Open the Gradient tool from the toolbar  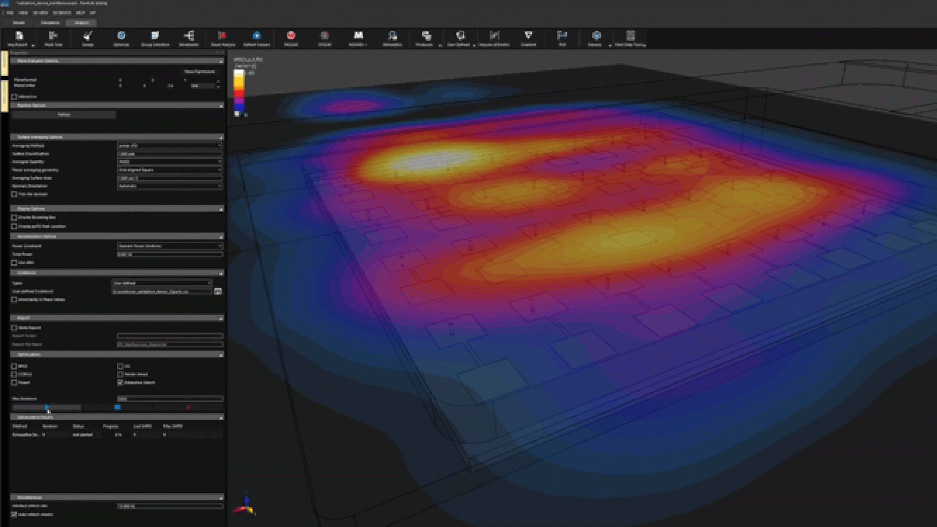[x=529, y=37]
